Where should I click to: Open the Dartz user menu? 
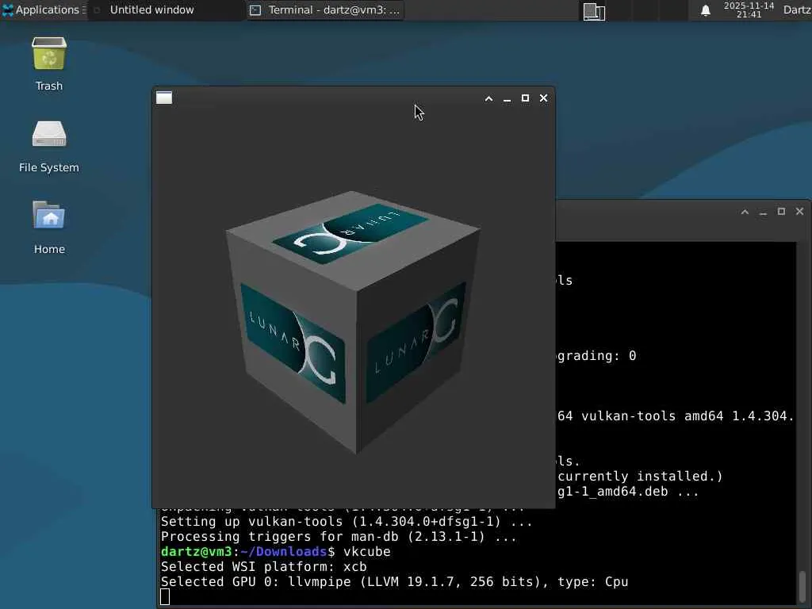797,10
